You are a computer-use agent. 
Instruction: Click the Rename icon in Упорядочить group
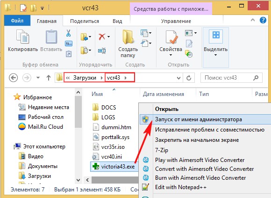(x=102, y=51)
